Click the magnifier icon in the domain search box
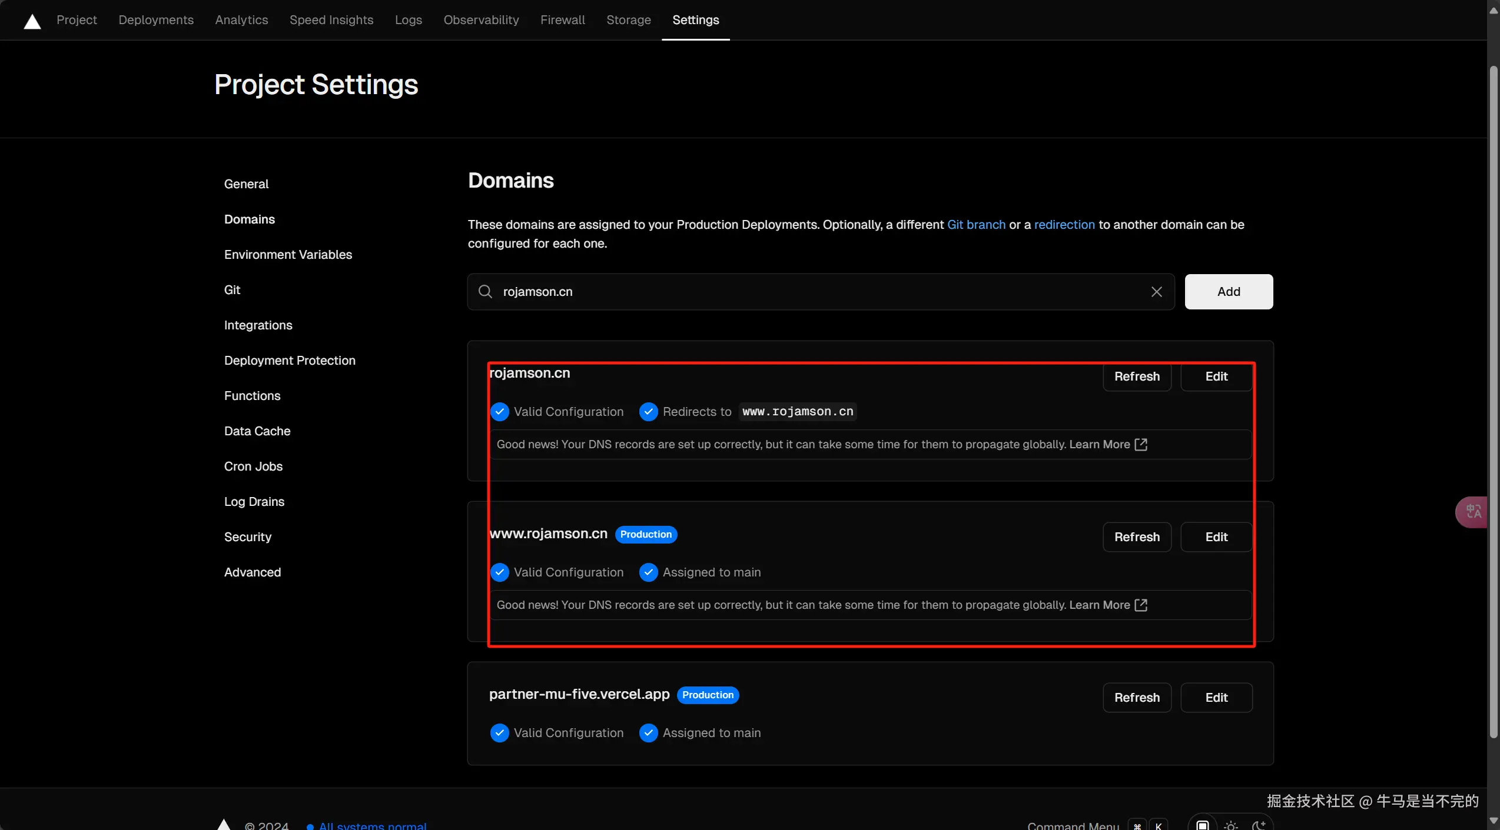Image resolution: width=1500 pixels, height=830 pixels. [485, 292]
